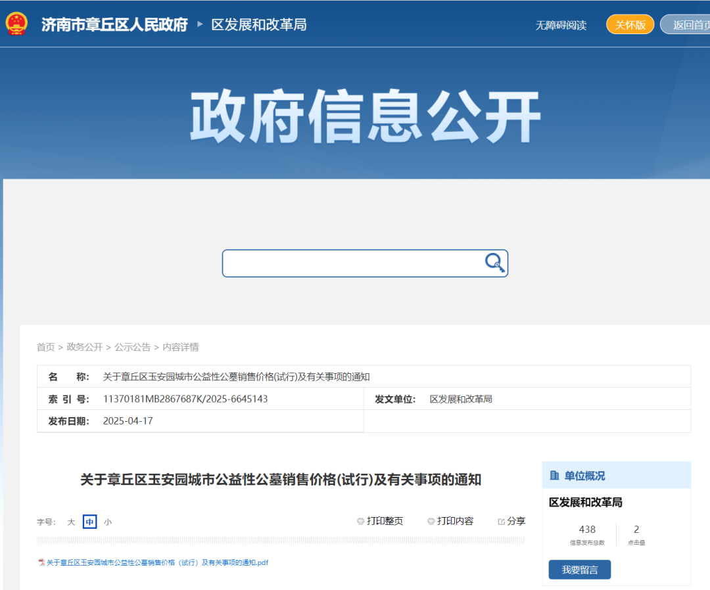Open 首页 breadcrumb link
710x590 pixels.
tap(46, 347)
